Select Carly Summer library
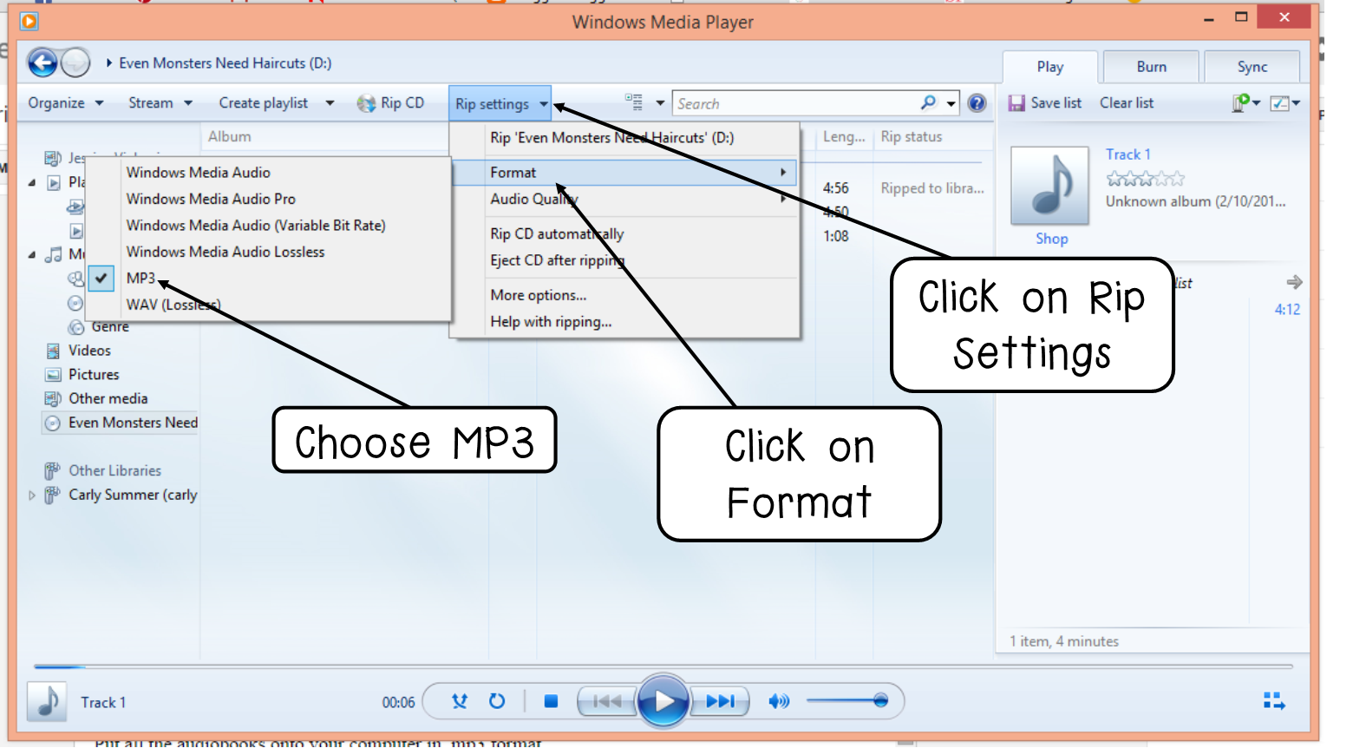 click(x=133, y=495)
